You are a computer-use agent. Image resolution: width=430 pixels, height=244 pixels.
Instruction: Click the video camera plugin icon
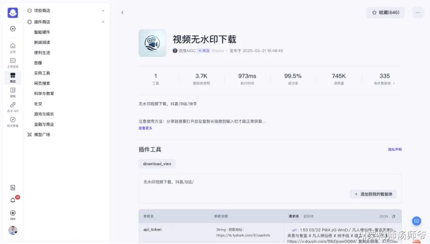click(x=152, y=43)
